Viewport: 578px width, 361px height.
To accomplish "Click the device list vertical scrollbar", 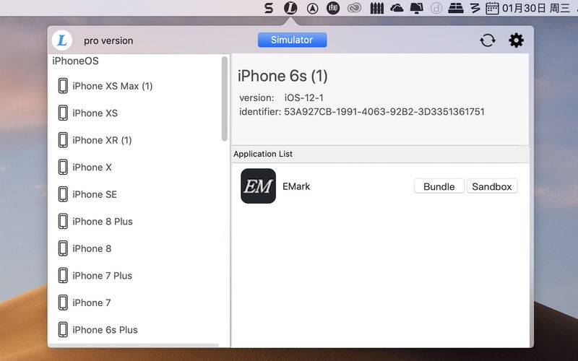I will [225, 99].
